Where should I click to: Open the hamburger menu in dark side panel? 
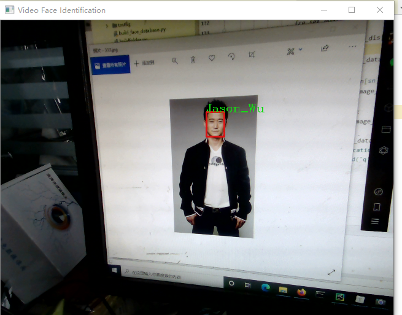[x=375, y=222]
